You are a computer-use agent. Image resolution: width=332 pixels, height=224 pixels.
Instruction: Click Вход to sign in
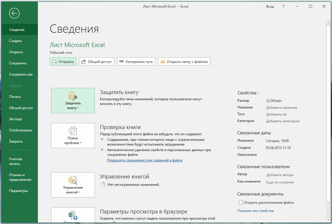coord(270,6)
